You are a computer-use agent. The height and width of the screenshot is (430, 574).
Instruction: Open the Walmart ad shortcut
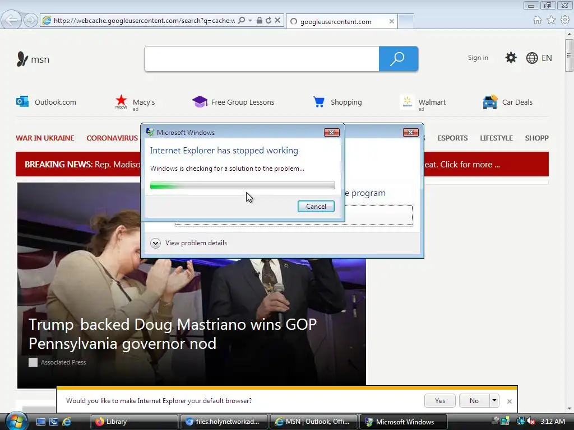[x=423, y=103]
